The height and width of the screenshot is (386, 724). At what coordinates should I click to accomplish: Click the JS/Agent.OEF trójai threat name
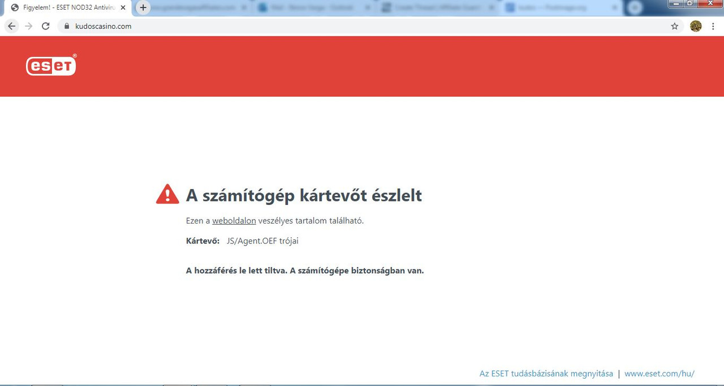pos(262,241)
